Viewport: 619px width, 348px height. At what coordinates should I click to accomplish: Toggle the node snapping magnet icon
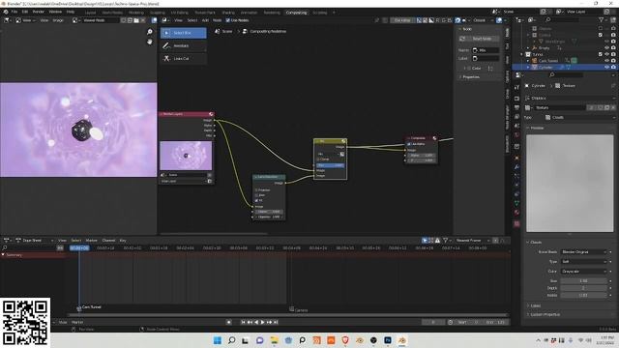tap(457, 20)
